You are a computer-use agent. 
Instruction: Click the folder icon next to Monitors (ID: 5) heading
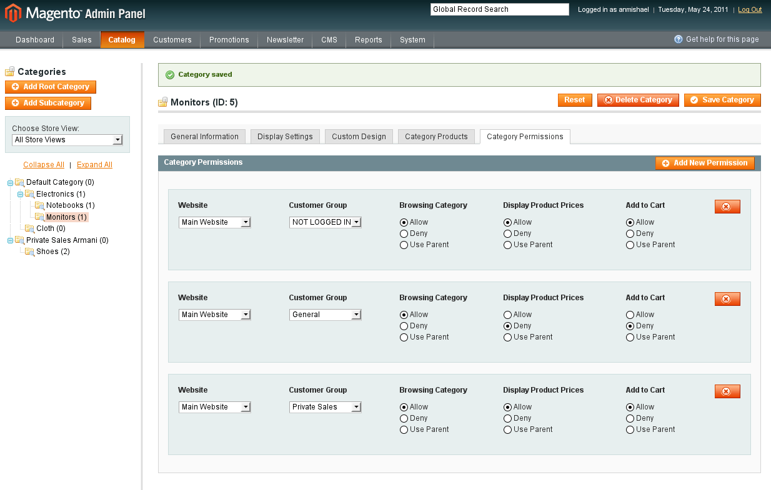tap(163, 102)
